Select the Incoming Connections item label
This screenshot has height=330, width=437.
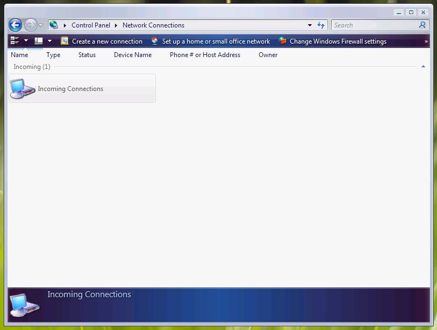click(x=70, y=89)
